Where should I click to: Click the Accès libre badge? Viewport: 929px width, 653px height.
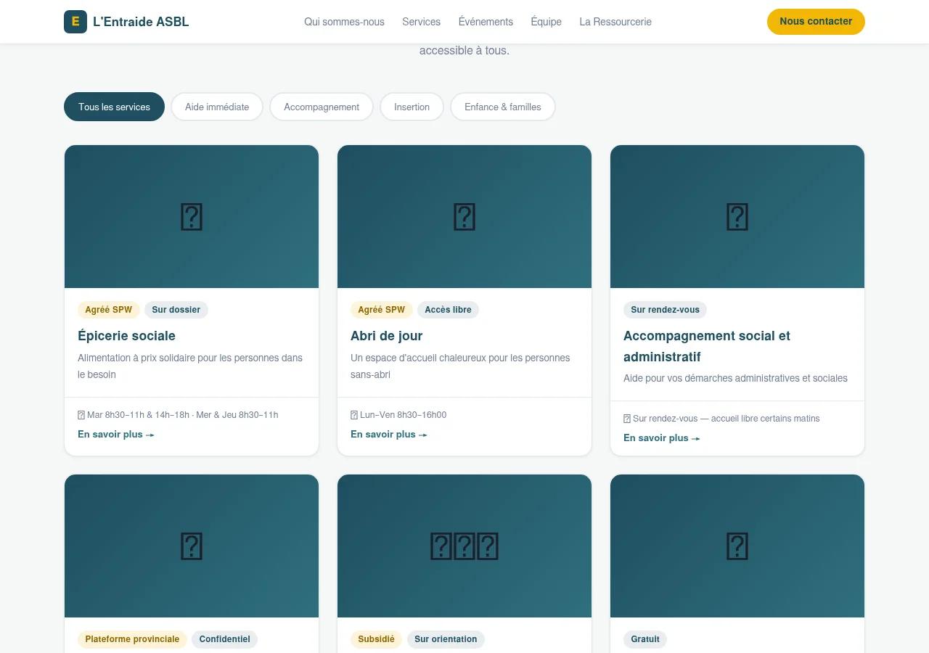pos(448,310)
